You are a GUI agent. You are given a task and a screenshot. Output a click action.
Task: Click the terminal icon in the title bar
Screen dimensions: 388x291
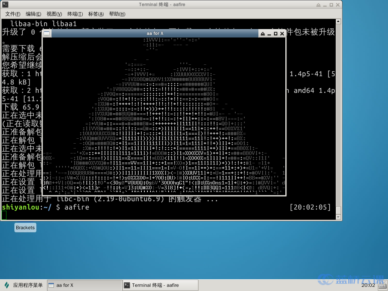[x=6, y=5]
